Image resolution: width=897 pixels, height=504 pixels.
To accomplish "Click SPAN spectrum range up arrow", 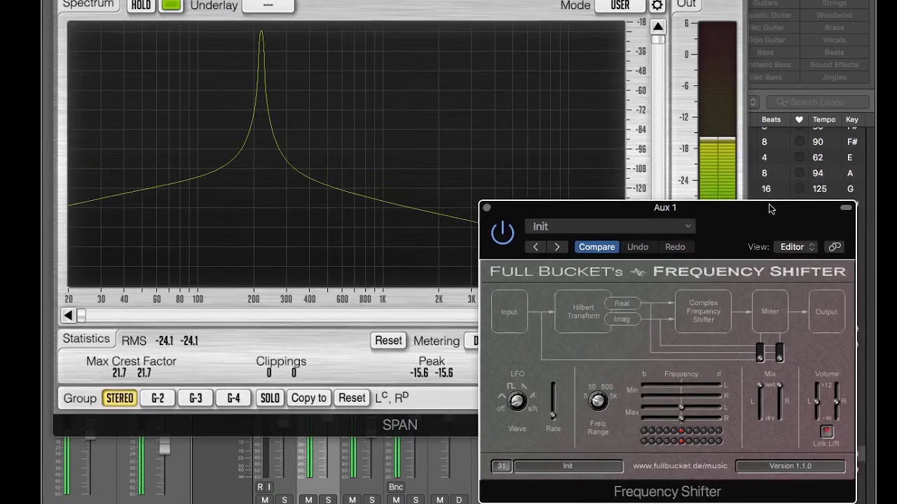I will 657,27.
